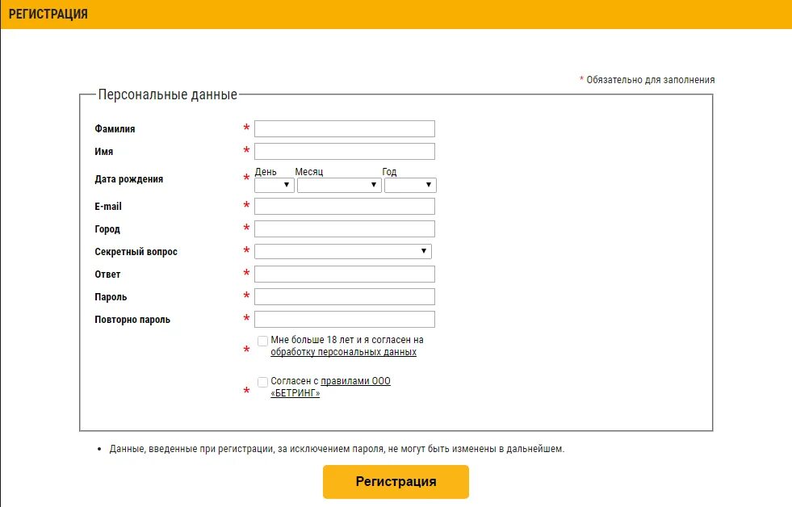Open the 'обработку персональных данных' link
792x507 pixels.
(x=343, y=352)
